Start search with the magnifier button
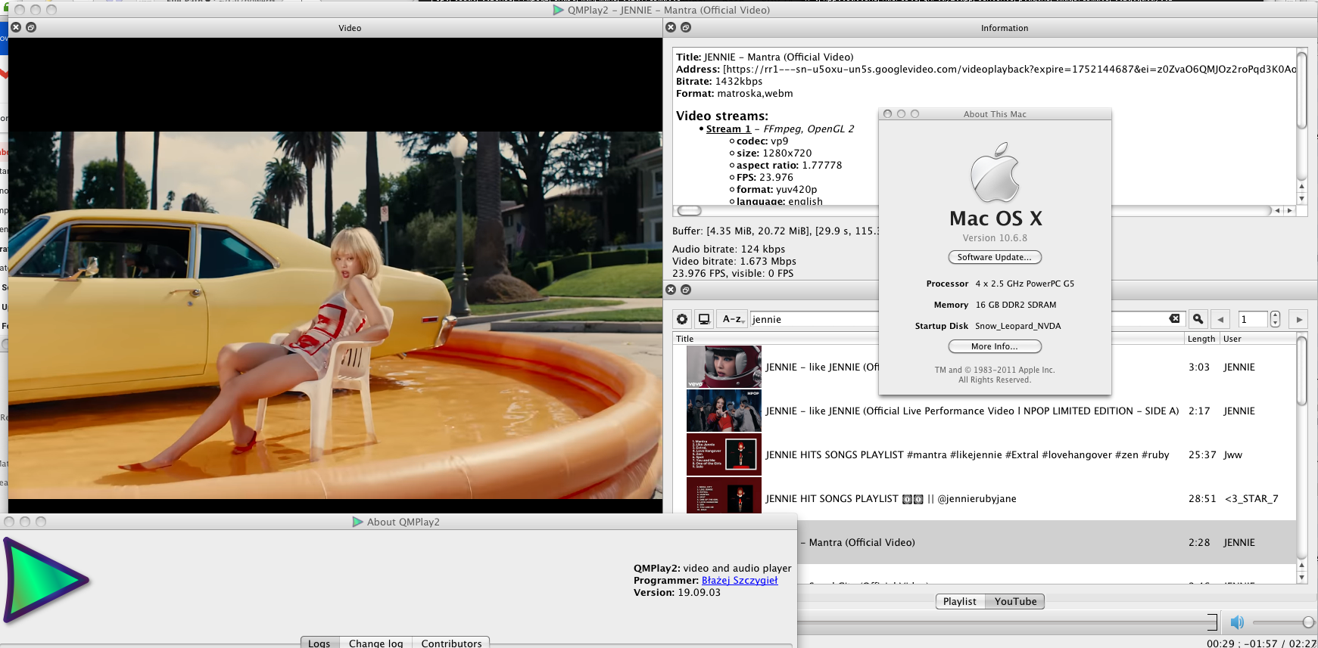This screenshot has width=1318, height=648. (x=1198, y=319)
